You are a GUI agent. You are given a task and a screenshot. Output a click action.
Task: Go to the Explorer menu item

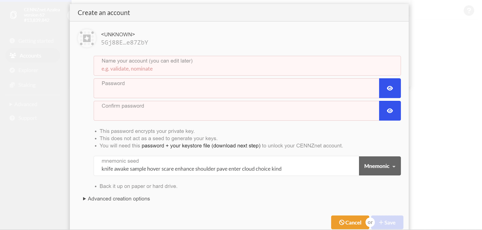pos(28,70)
